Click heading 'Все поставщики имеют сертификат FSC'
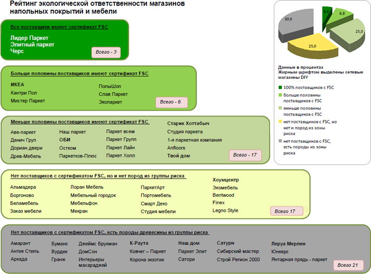This screenshot has height=274, width=371. [59, 27]
